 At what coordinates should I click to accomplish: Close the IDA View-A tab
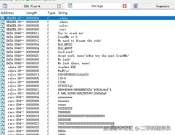(x=59, y=6)
